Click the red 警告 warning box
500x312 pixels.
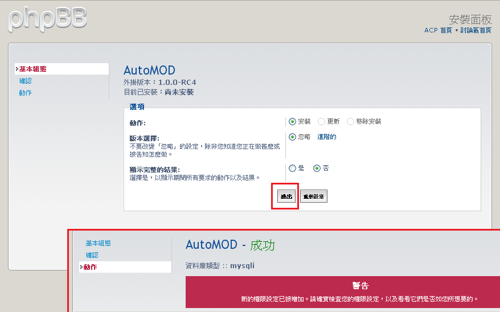342,292
